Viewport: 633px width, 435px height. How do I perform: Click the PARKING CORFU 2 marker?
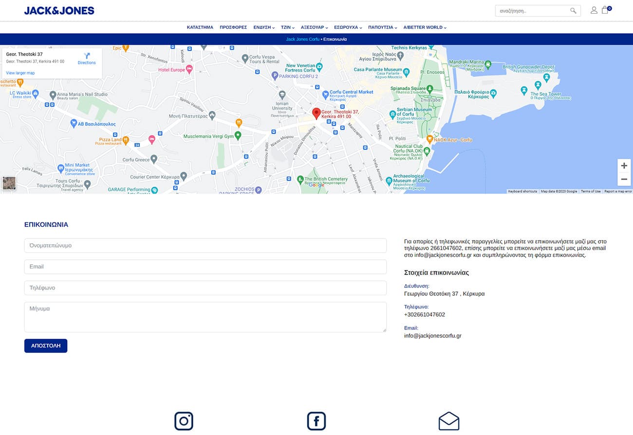[x=275, y=75]
